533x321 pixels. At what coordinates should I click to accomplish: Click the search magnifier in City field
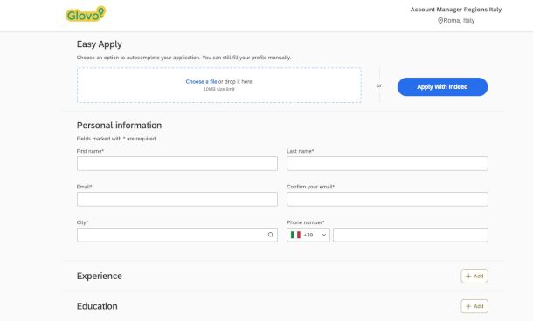(x=271, y=235)
